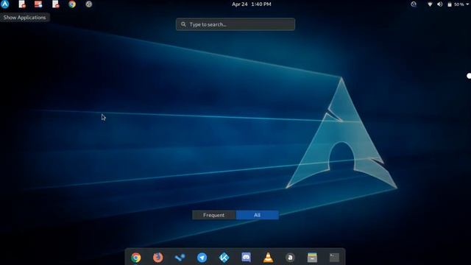Click the Arch logo Activities button
The width and height of the screenshot is (471, 265).
pyautogui.click(x=5, y=4)
